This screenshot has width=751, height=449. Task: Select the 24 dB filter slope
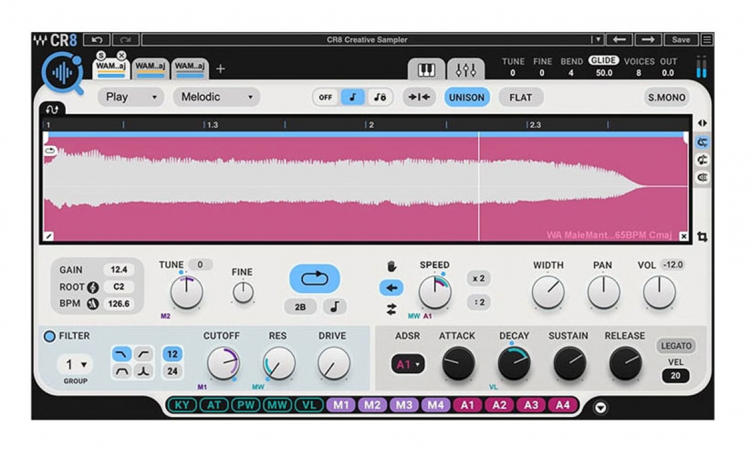173,371
